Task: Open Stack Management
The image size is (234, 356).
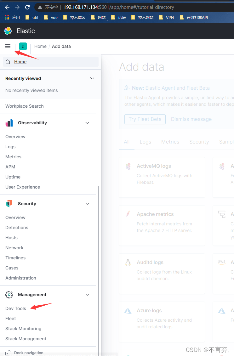Action: [26, 339]
